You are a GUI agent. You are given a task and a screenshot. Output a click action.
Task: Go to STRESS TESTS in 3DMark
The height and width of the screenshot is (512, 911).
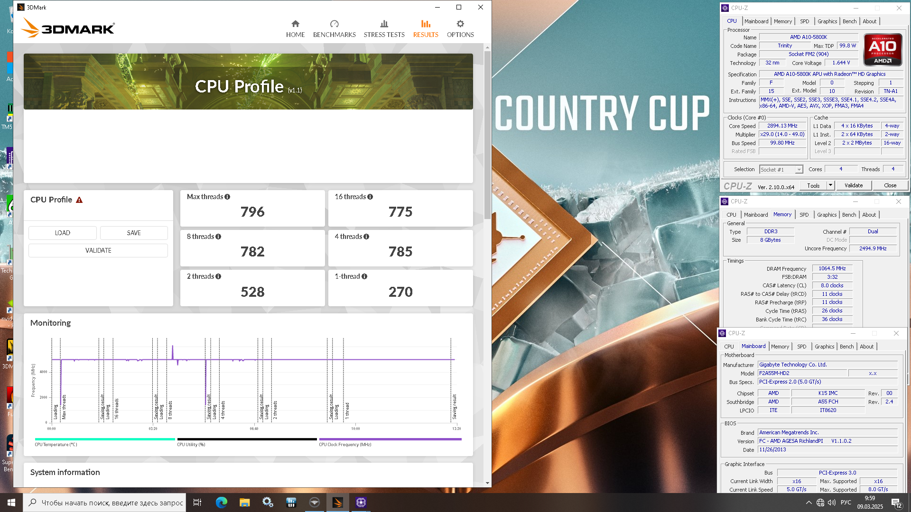384,29
